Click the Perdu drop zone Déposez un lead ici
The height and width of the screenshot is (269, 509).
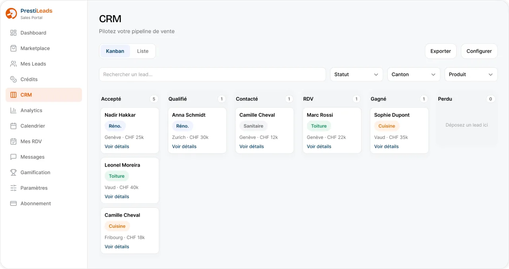467,125
